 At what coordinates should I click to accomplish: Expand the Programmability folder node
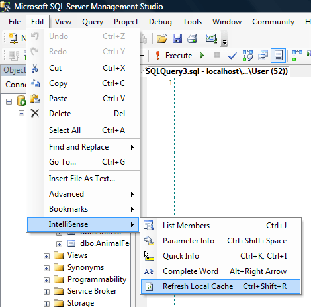coord(46,280)
